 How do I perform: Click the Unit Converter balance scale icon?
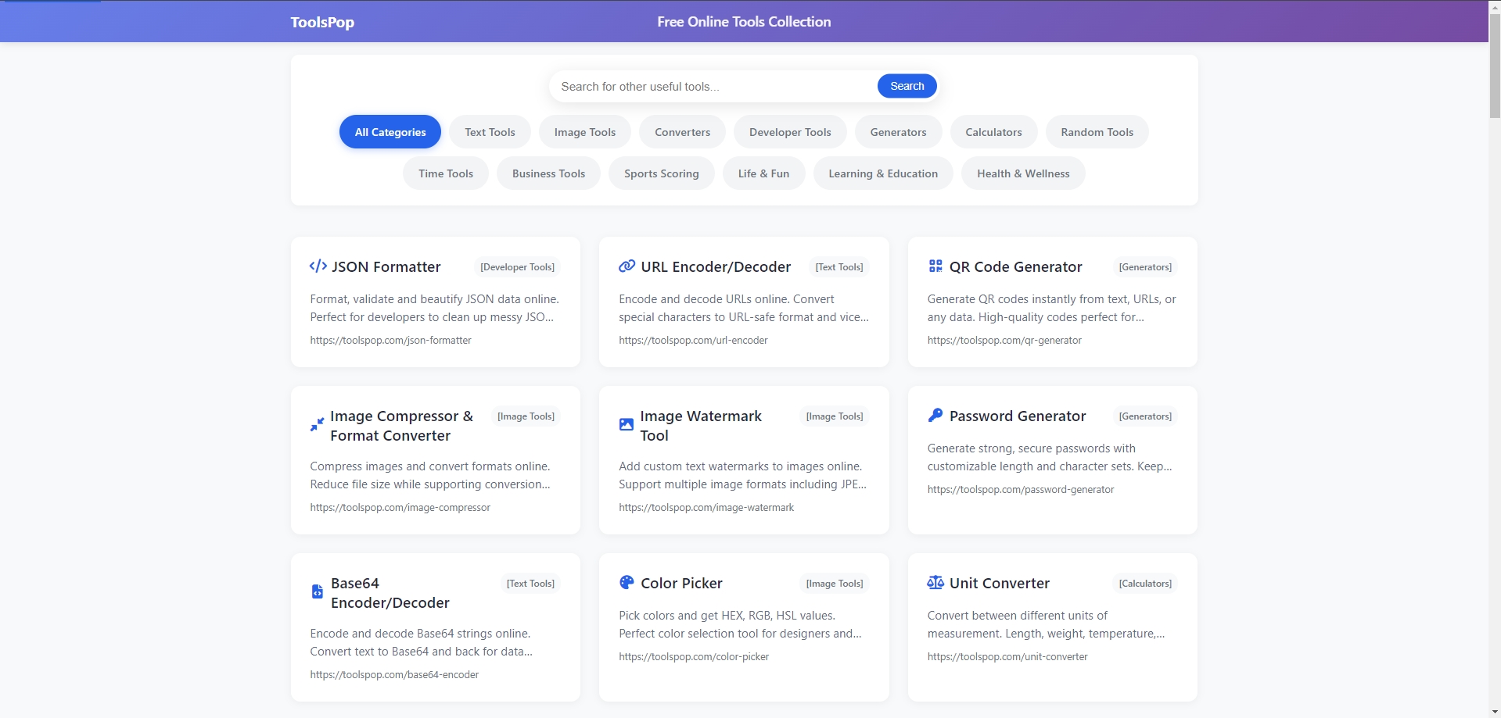click(x=935, y=583)
